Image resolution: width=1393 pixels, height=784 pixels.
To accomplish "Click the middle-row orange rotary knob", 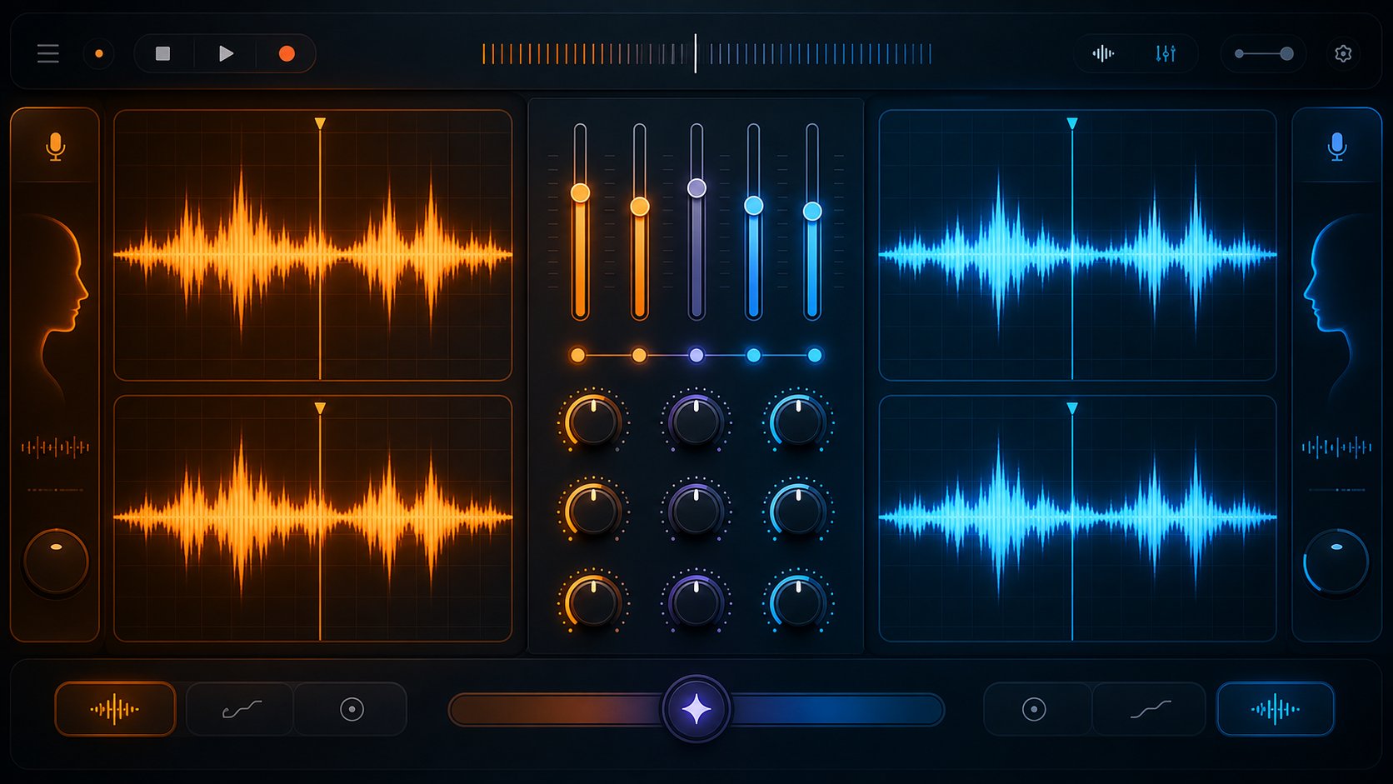I will point(592,509).
